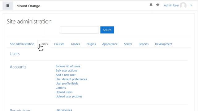
Task: Switch to the Site administration tab
Action: pos(22,44)
